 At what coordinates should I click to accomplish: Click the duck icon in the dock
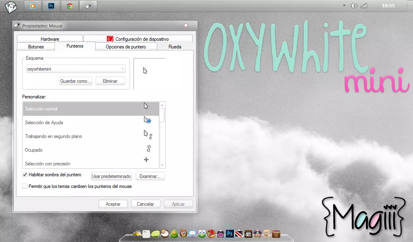[173, 234]
